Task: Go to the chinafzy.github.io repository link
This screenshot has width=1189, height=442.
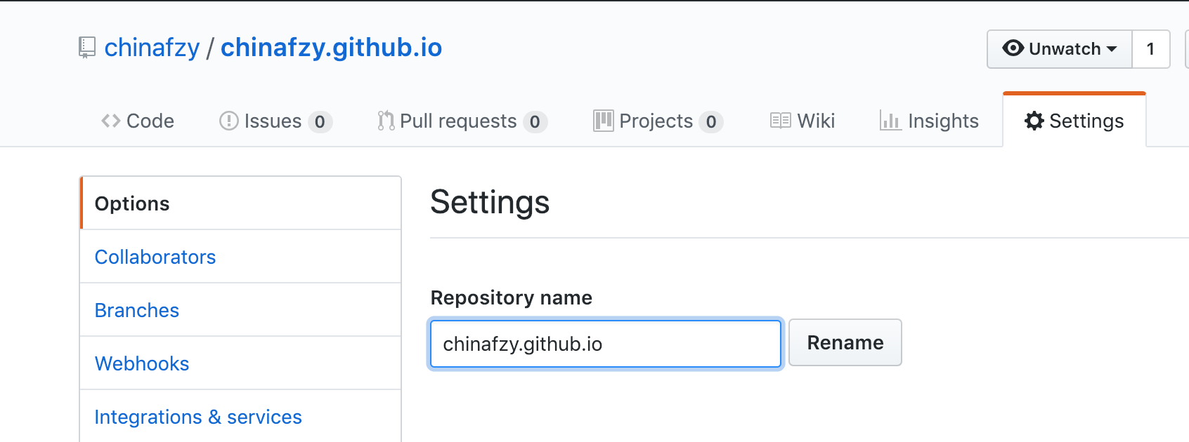Action: pos(331,48)
